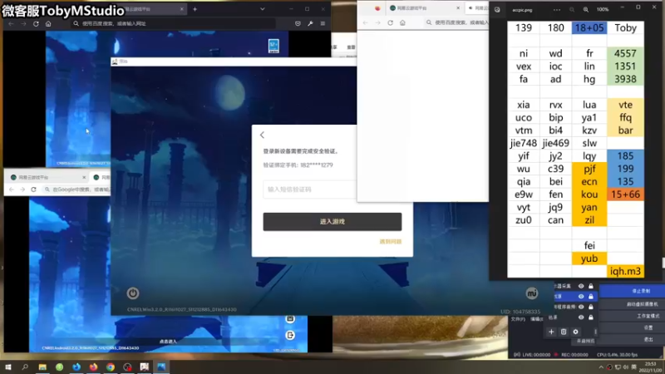Toggle lock on highlighted blue source row

click(x=591, y=297)
